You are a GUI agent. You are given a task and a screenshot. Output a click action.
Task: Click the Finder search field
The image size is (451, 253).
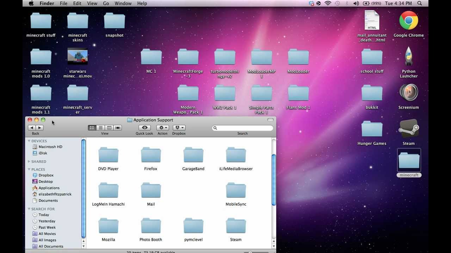pos(242,128)
